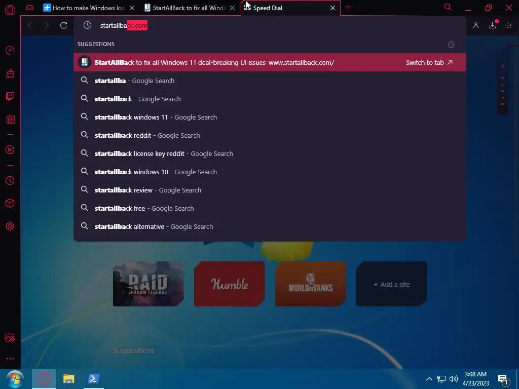The image size is (519, 389).
Task: Select 'startallback windows 10' suggestion
Action: pyautogui.click(x=270, y=172)
